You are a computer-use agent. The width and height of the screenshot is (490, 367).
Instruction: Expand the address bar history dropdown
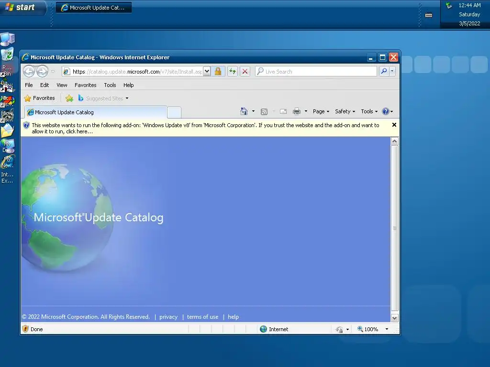click(207, 72)
